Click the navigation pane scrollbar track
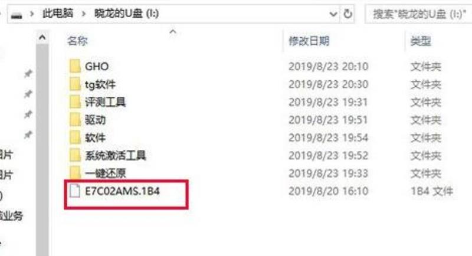Screen dimensions: 472x256 click(x=42, y=150)
